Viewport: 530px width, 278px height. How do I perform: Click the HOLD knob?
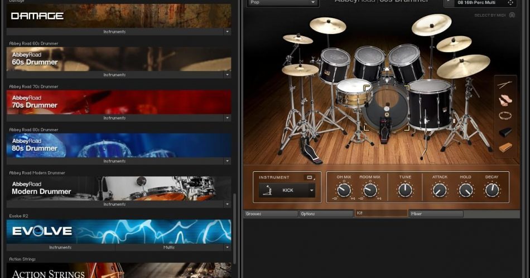pyautogui.click(x=465, y=190)
